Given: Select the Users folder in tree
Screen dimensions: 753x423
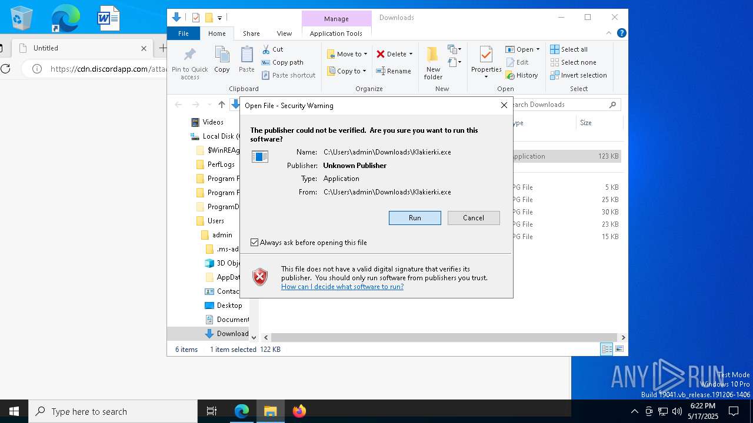Looking at the screenshot, I should pyautogui.click(x=210, y=221).
